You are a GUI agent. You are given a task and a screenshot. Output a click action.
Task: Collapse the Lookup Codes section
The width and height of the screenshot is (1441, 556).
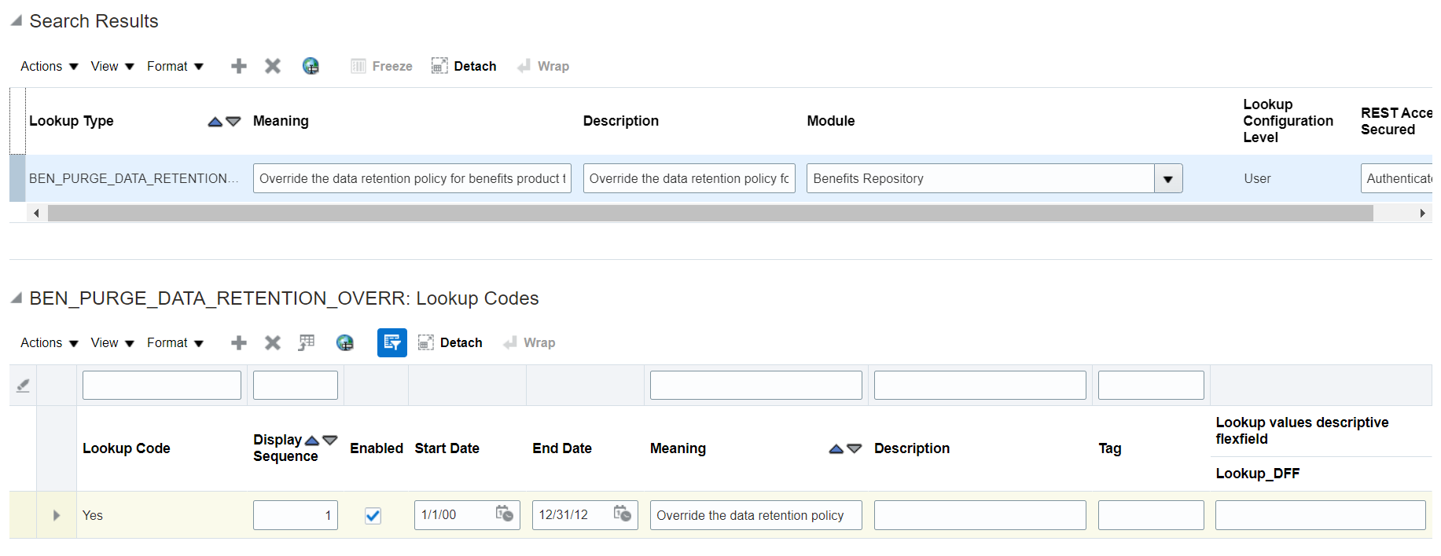tap(17, 298)
